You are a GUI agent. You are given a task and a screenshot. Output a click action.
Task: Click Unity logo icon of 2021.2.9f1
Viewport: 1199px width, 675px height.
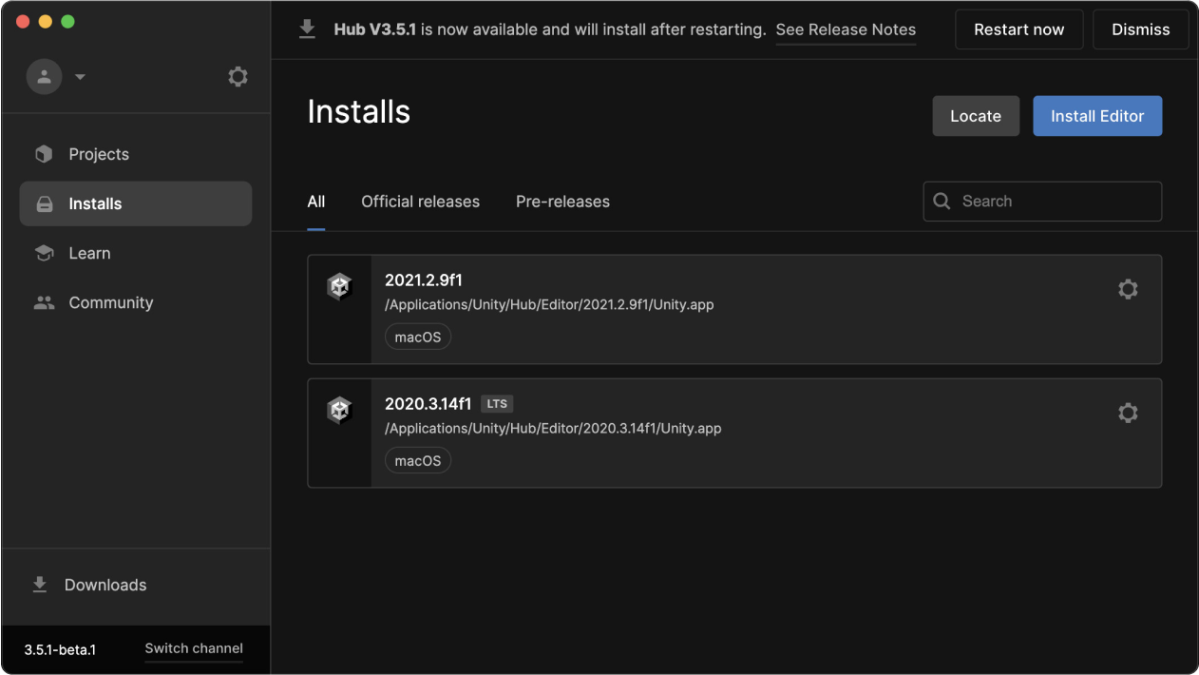pos(339,286)
